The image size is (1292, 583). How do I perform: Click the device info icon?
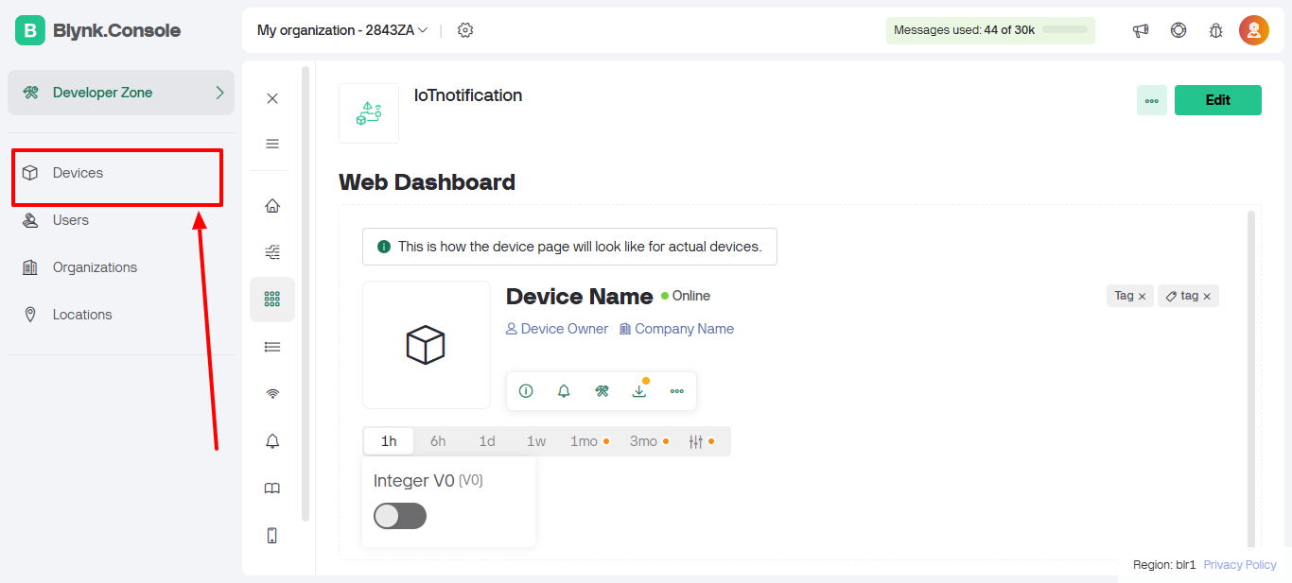pos(526,391)
